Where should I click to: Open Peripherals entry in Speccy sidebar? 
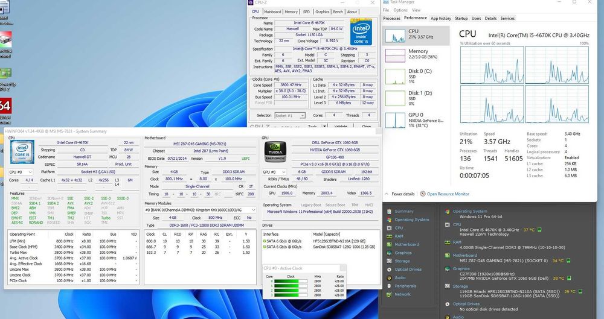[x=405, y=286]
